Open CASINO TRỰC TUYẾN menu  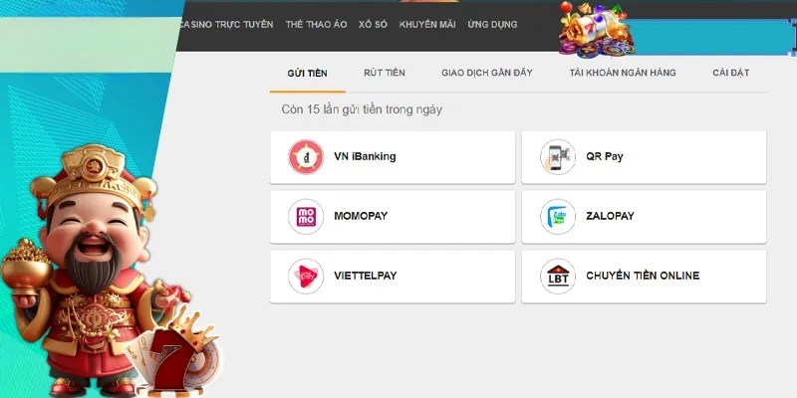coord(226,24)
